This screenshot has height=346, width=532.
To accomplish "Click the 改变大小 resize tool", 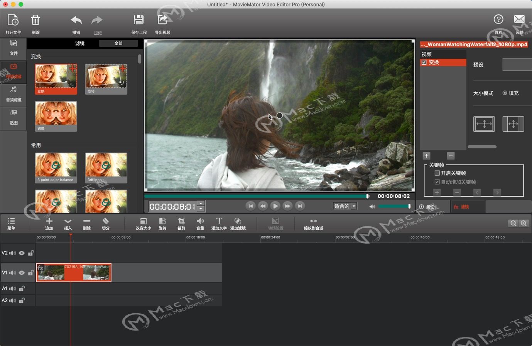I will pos(143,221).
